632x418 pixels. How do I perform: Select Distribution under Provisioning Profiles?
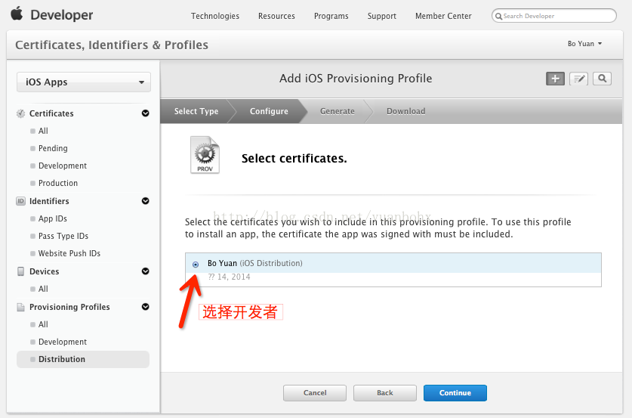[62, 359]
